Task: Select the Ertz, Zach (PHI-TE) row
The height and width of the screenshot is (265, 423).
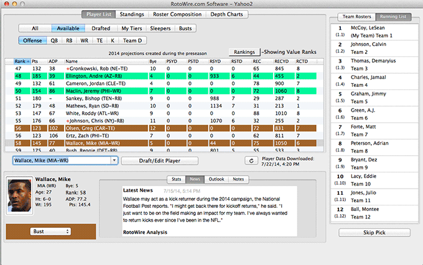Action: click(x=165, y=136)
